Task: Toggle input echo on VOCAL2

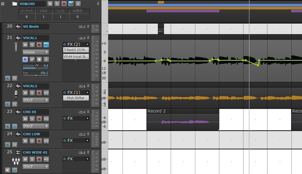Action: (x=46, y=93)
